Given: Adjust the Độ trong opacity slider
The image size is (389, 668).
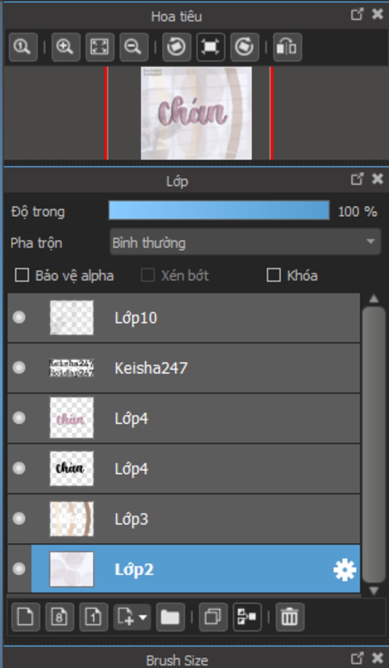Looking at the screenshot, I should coord(219,211).
